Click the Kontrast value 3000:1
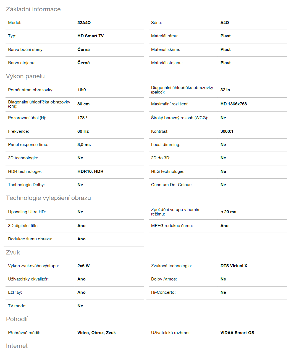The height and width of the screenshot is (351, 294). [x=227, y=131]
